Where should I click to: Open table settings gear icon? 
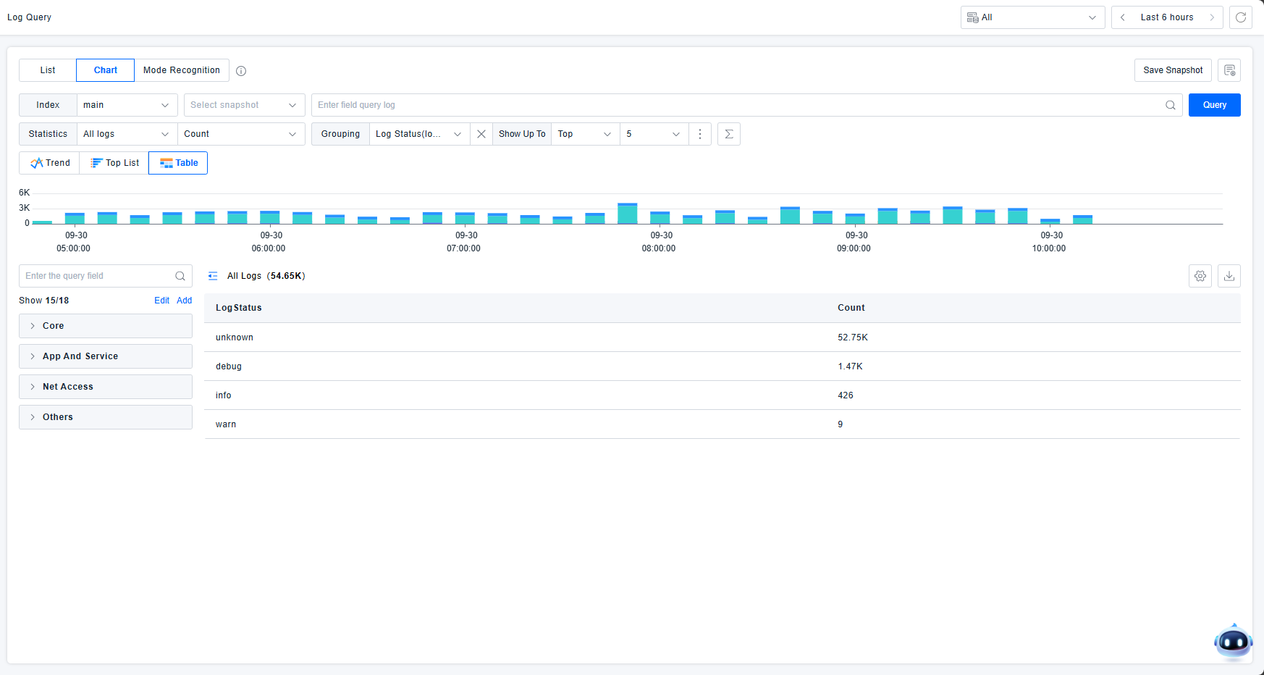1200,276
